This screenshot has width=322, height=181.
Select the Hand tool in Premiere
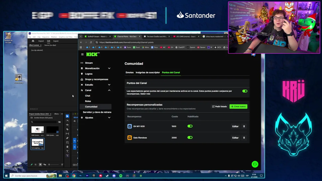(67, 147)
